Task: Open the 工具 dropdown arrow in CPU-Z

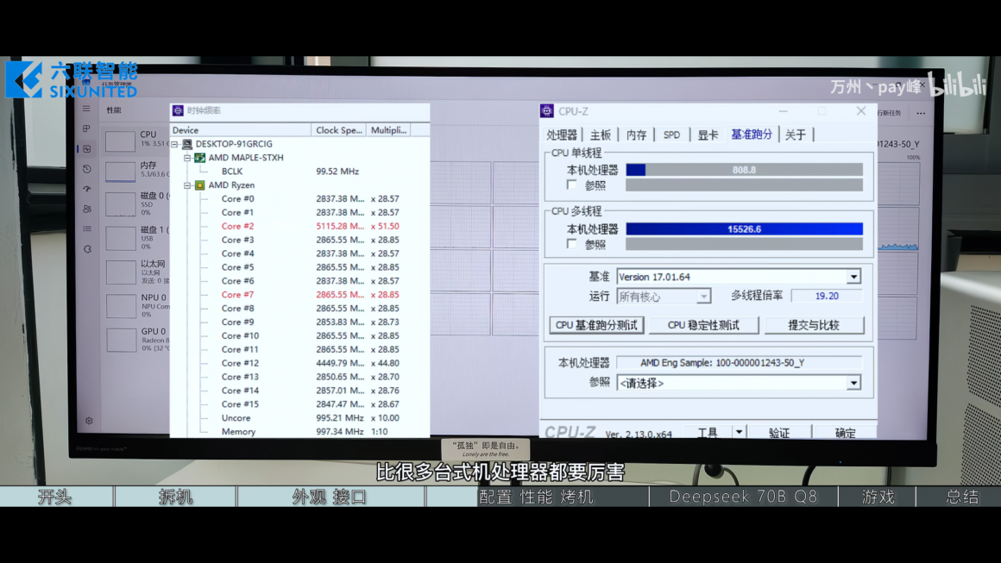Action: tap(739, 432)
